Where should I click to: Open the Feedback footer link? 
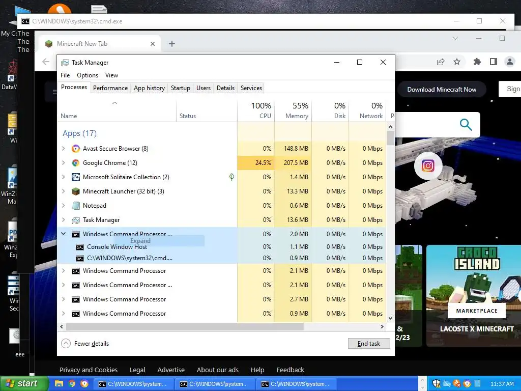pos(290,370)
